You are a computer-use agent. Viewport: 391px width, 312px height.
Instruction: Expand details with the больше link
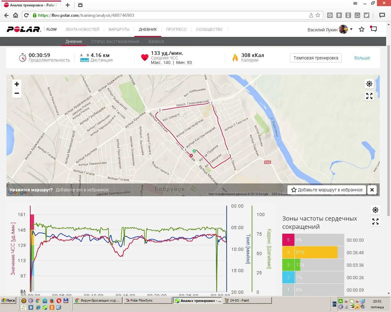[x=362, y=58]
